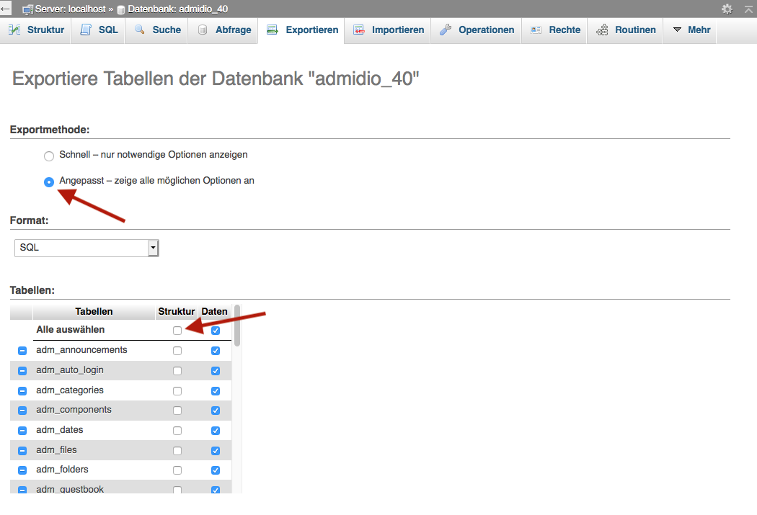Click the Routinen gears icon
Viewport: 757px width, 515px height.
coord(603,30)
